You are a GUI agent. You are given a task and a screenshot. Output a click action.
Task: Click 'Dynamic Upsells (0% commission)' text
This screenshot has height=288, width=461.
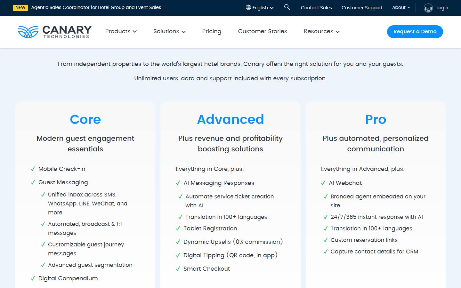[x=233, y=242]
